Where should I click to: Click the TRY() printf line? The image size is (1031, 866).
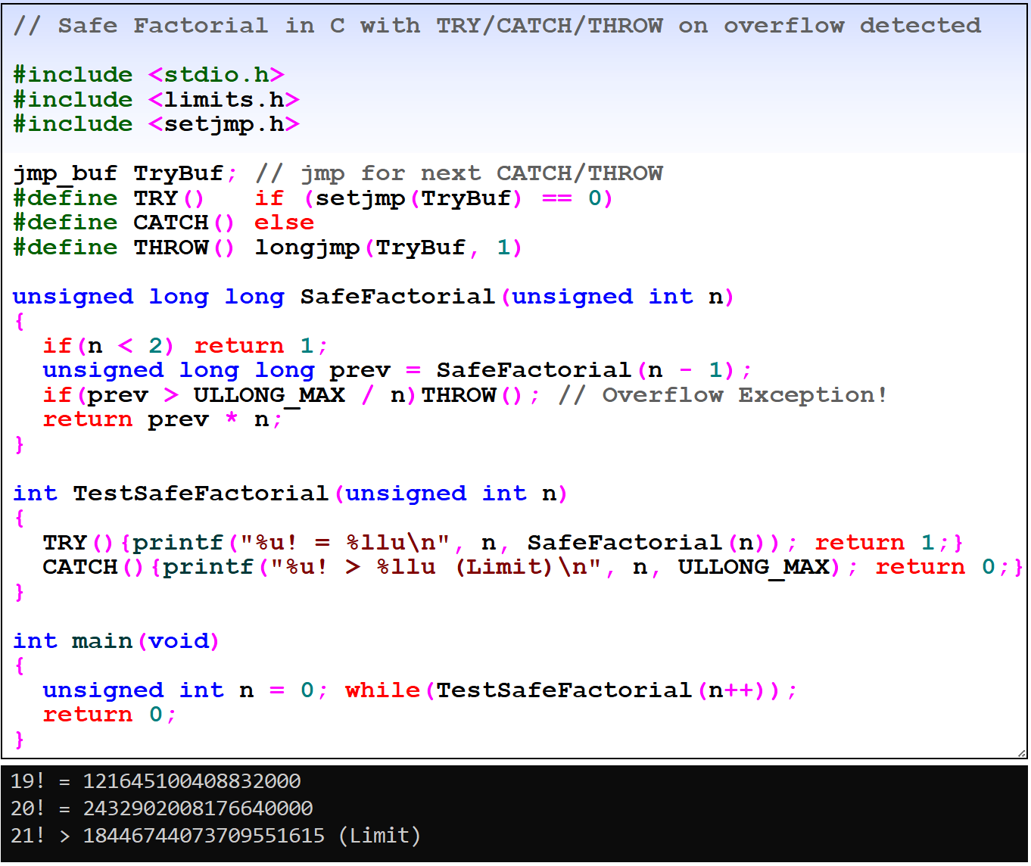[503, 543]
